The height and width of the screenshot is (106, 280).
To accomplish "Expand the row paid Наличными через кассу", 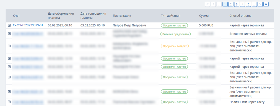I will (x=9, y=102).
